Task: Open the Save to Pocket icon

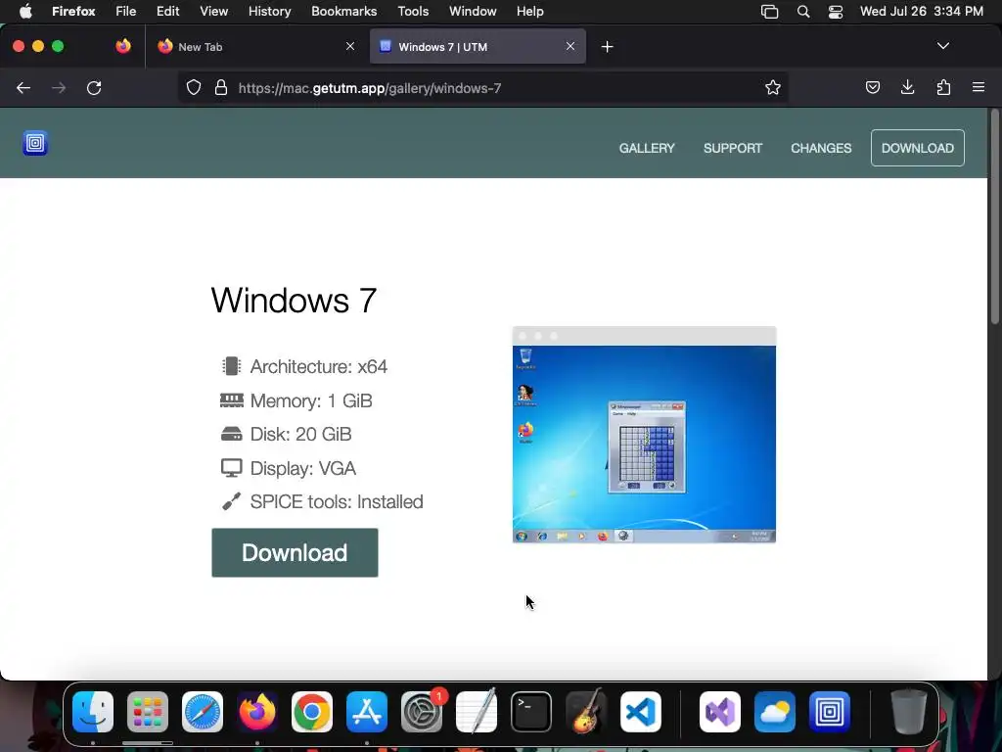Action: tap(872, 87)
